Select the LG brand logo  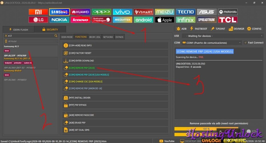coord(38,20)
